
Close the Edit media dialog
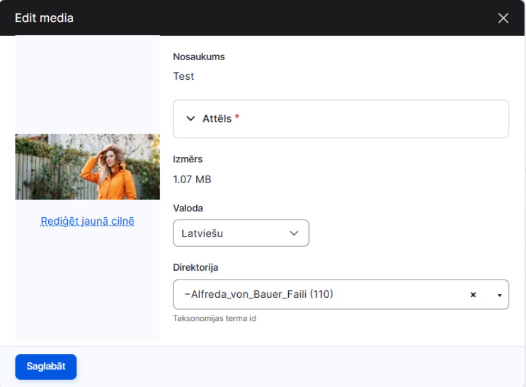[503, 18]
